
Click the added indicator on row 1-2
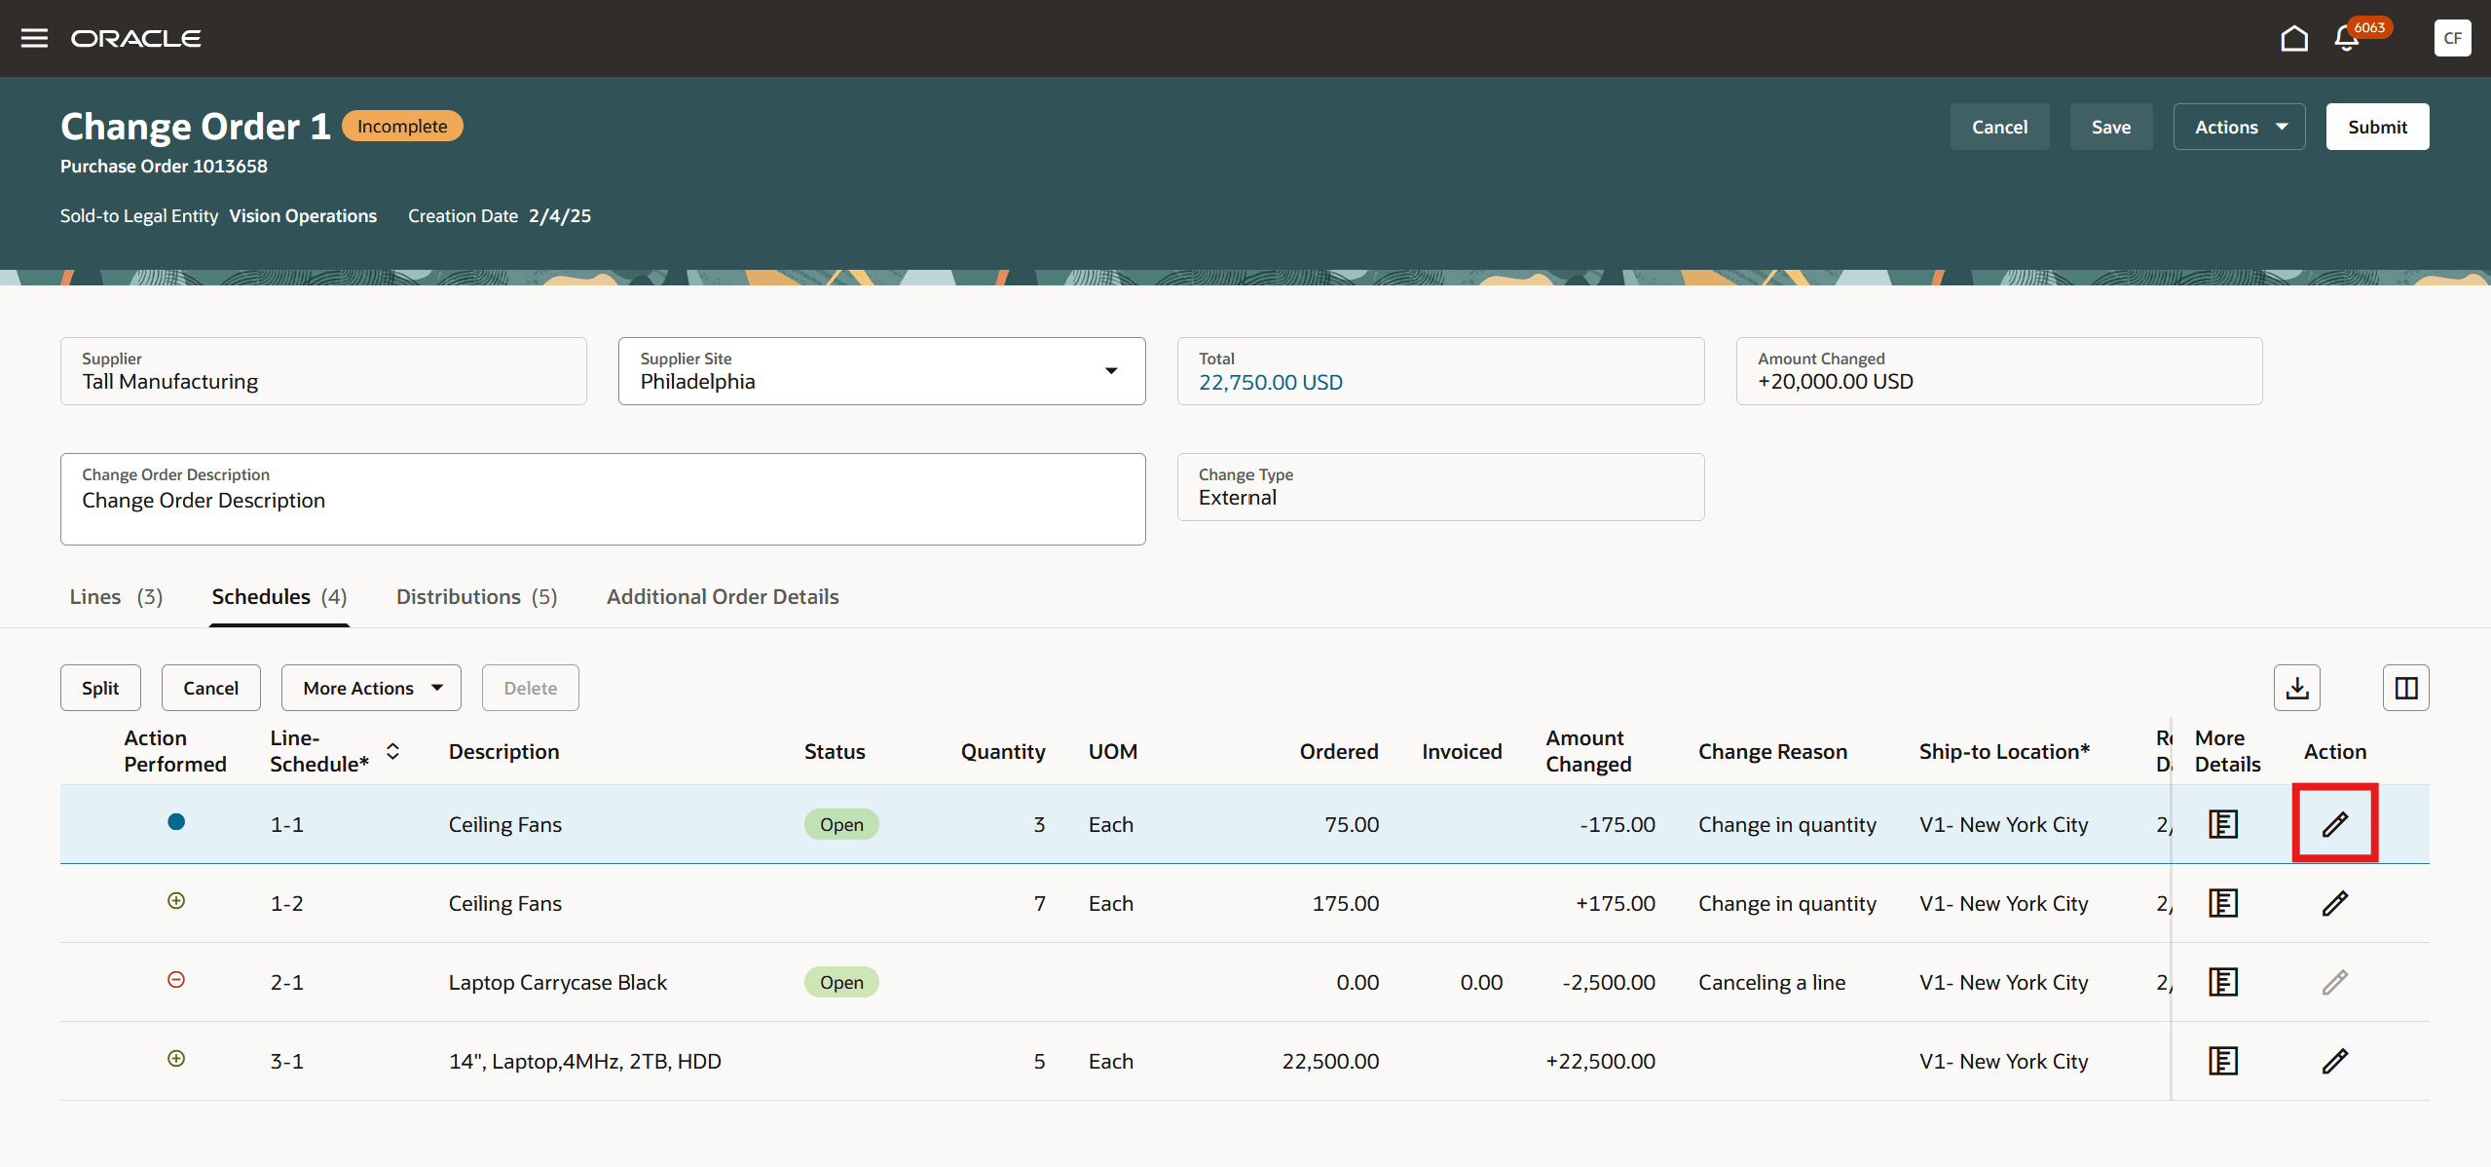(176, 901)
